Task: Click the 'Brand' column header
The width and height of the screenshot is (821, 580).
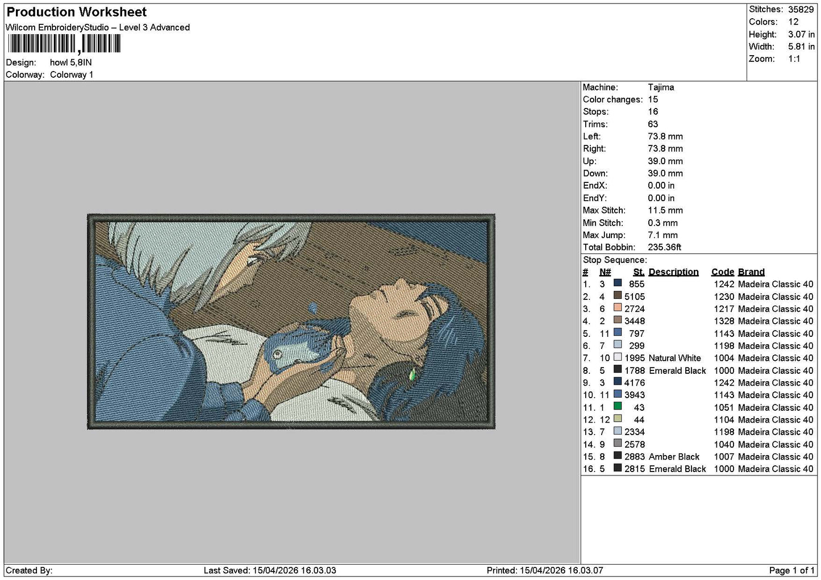Action: pyautogui.click(x=751, y=272)
